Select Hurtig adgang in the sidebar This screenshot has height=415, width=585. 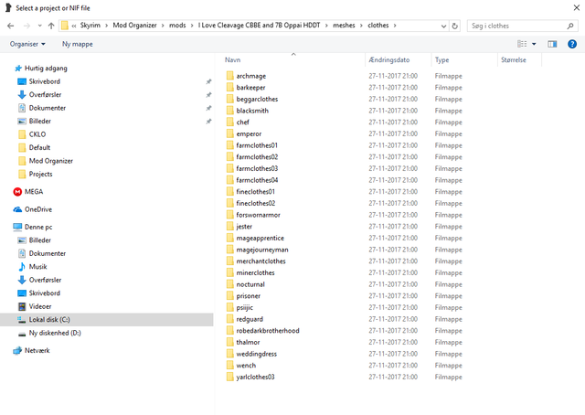[46, 69]
